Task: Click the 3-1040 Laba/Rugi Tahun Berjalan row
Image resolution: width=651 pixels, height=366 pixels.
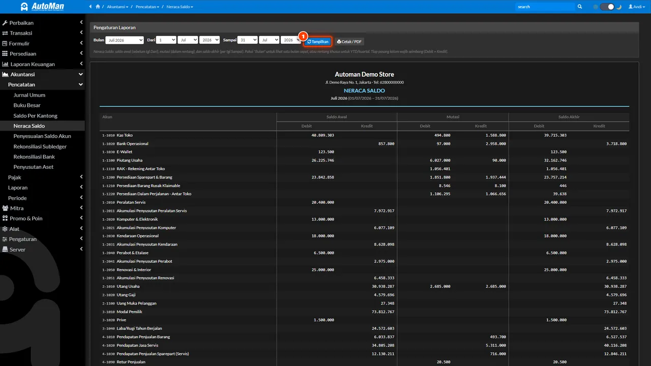Action: click(364, 328)
